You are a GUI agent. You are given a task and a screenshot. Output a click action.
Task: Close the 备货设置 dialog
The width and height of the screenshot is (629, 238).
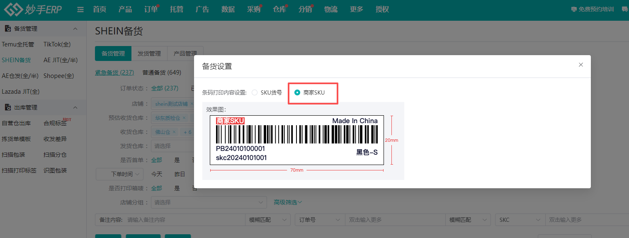tap(581, 65)
